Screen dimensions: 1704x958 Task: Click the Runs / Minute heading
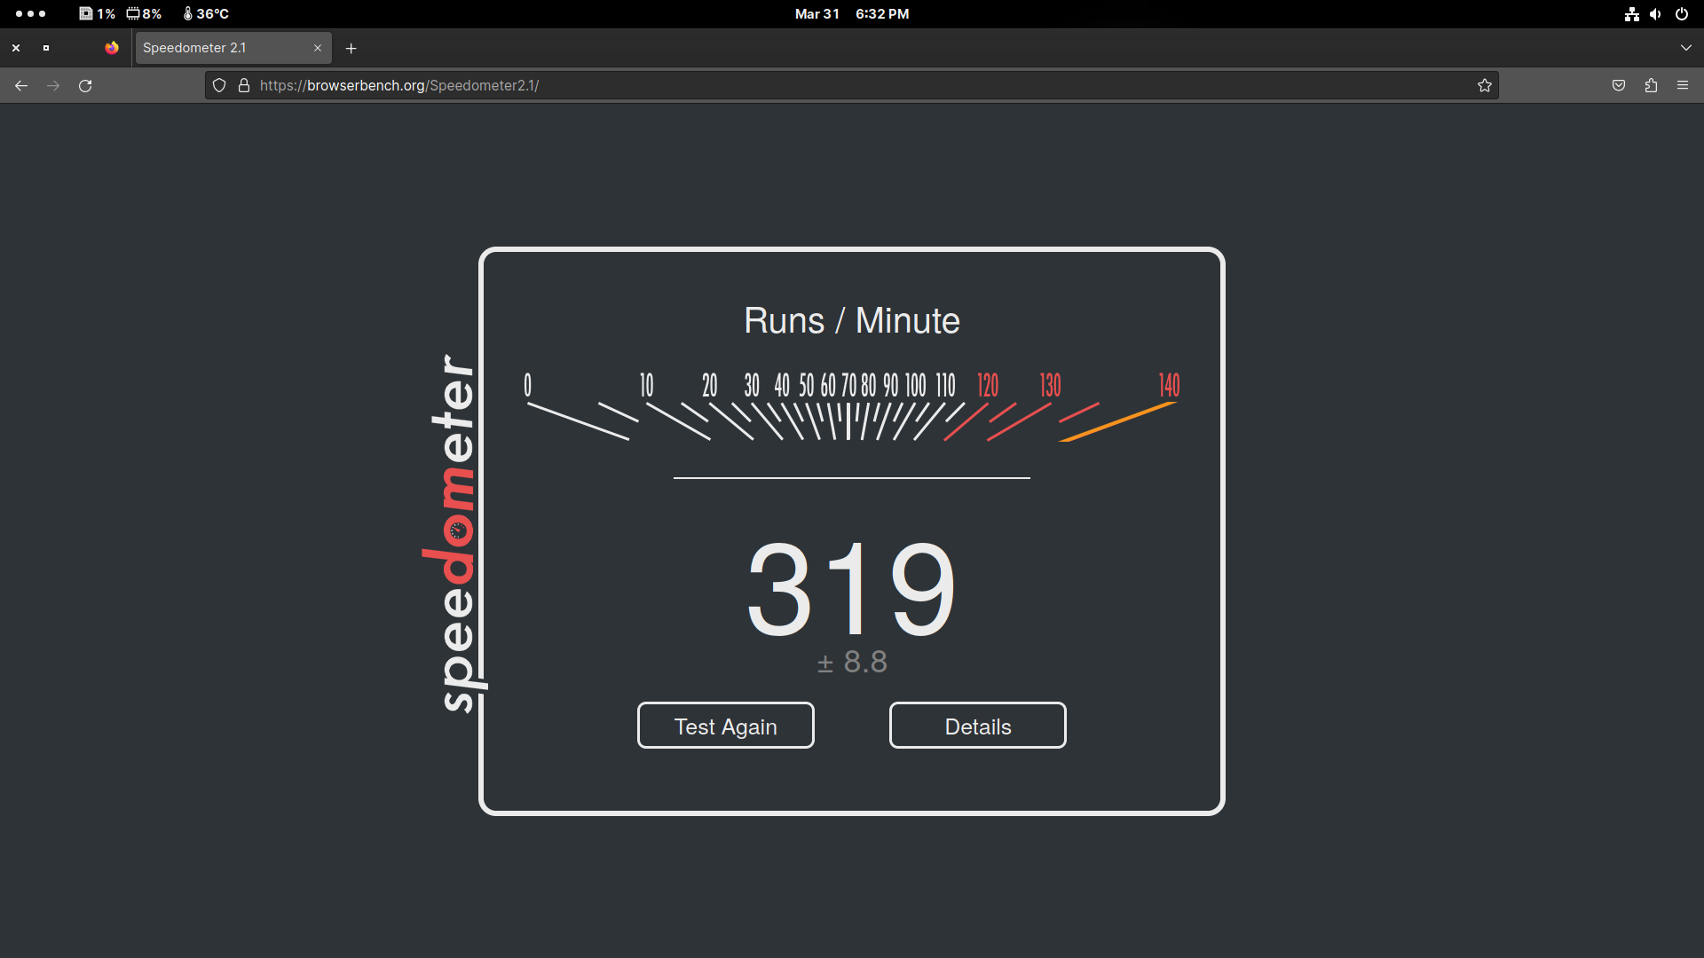pyautogui.click(x=852, y=320)
